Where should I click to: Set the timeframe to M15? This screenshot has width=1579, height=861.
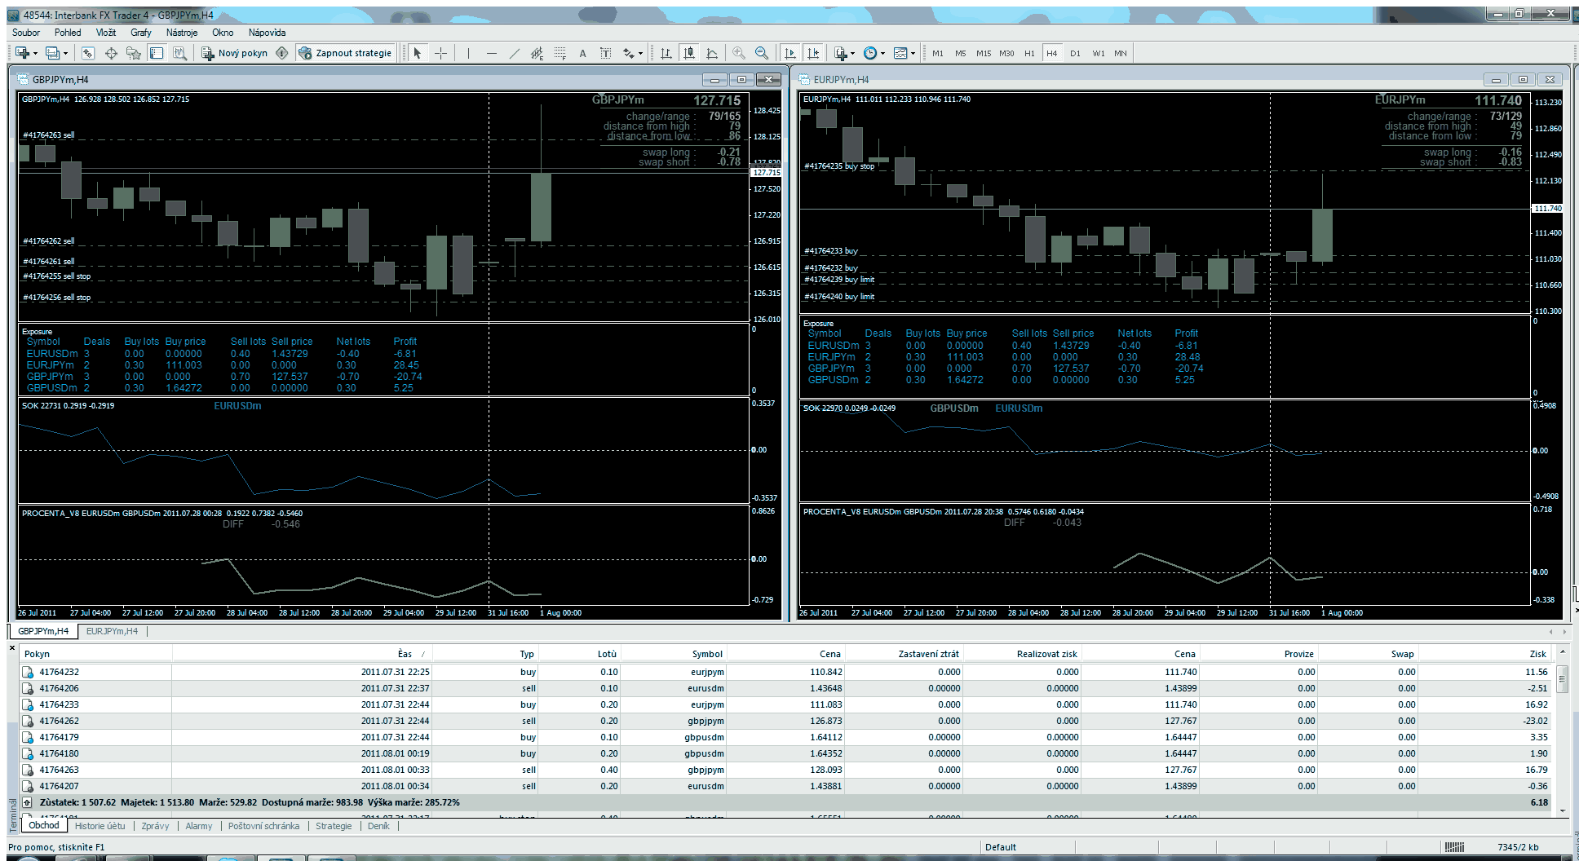(x=984, y=53)
